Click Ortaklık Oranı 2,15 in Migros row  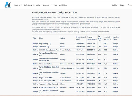tap(106, 78)
